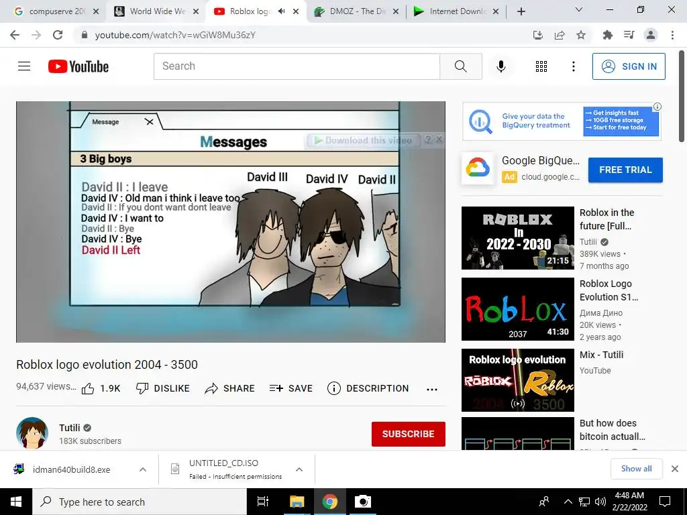Open the Roblox in the future title
Viewport: 687px width, 515px height.
(606, 219)
